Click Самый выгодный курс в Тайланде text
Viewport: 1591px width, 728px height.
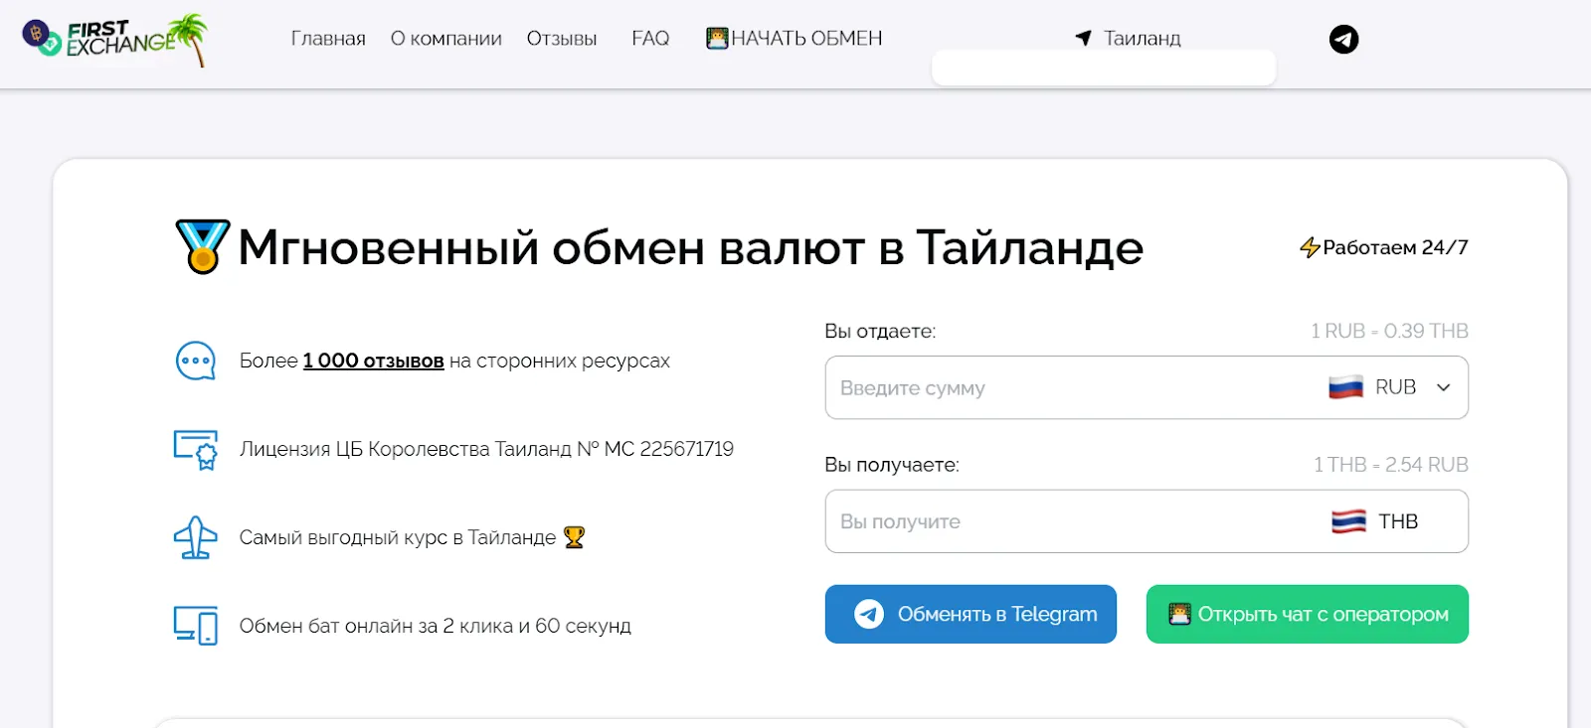(398, 537)
